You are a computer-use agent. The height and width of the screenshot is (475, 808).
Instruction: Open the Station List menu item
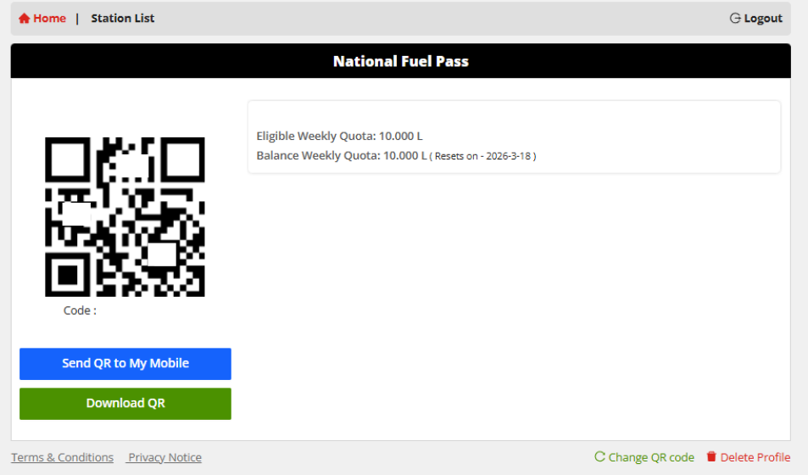(x=123, y=19)
